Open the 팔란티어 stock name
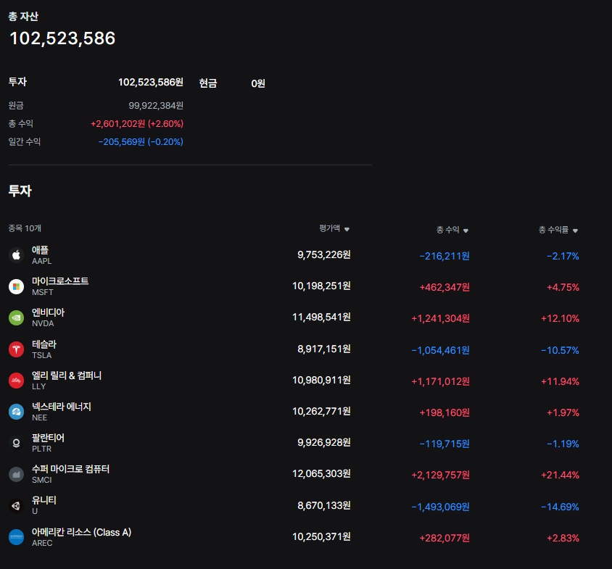This screenshot has height=569, width=612. click(x=48, y=438)
